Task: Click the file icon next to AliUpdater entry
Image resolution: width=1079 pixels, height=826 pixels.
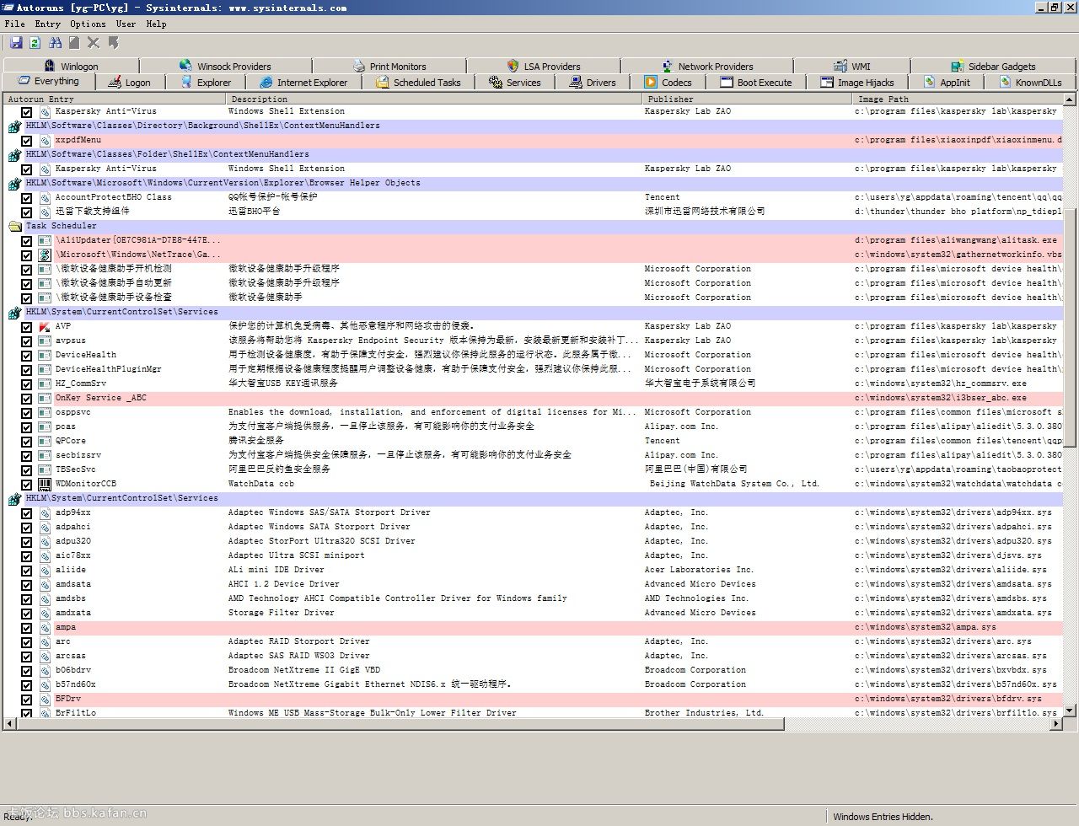Action: (45, 240)
